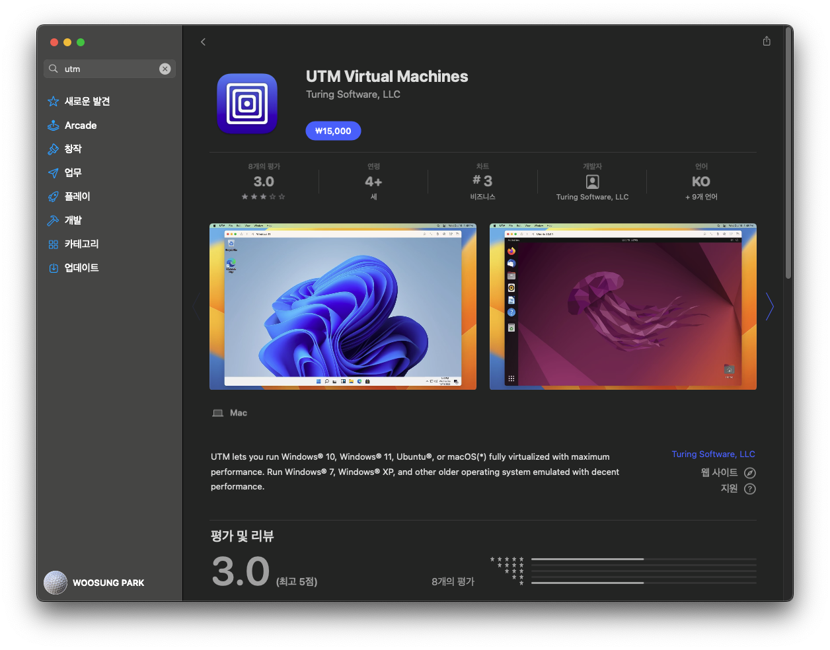Click the 4+ age rating
This screenshot has width=830, height=650.
click(373, 182)
